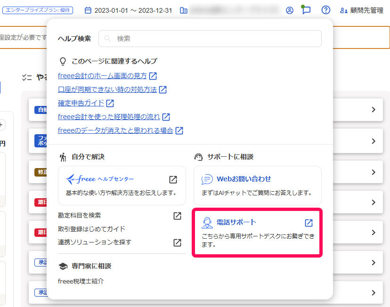This screenshot has width=390, height=307.
Task: Expand the first 承認 task row chevron
Action: pyautogui.click(x=374, y=262)
